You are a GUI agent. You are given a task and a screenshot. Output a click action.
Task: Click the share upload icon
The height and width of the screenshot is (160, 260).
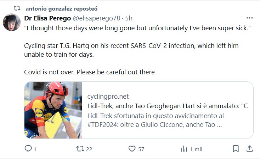(x=249, y=149)
